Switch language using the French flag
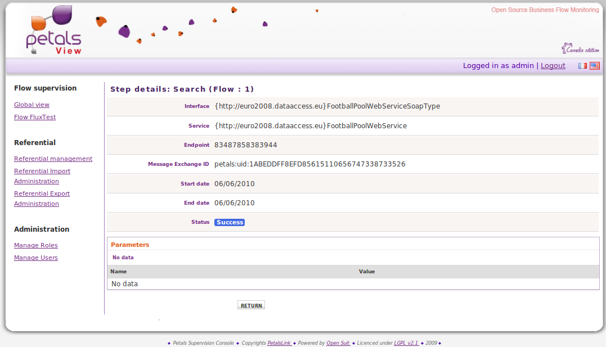 click(582, 66)
